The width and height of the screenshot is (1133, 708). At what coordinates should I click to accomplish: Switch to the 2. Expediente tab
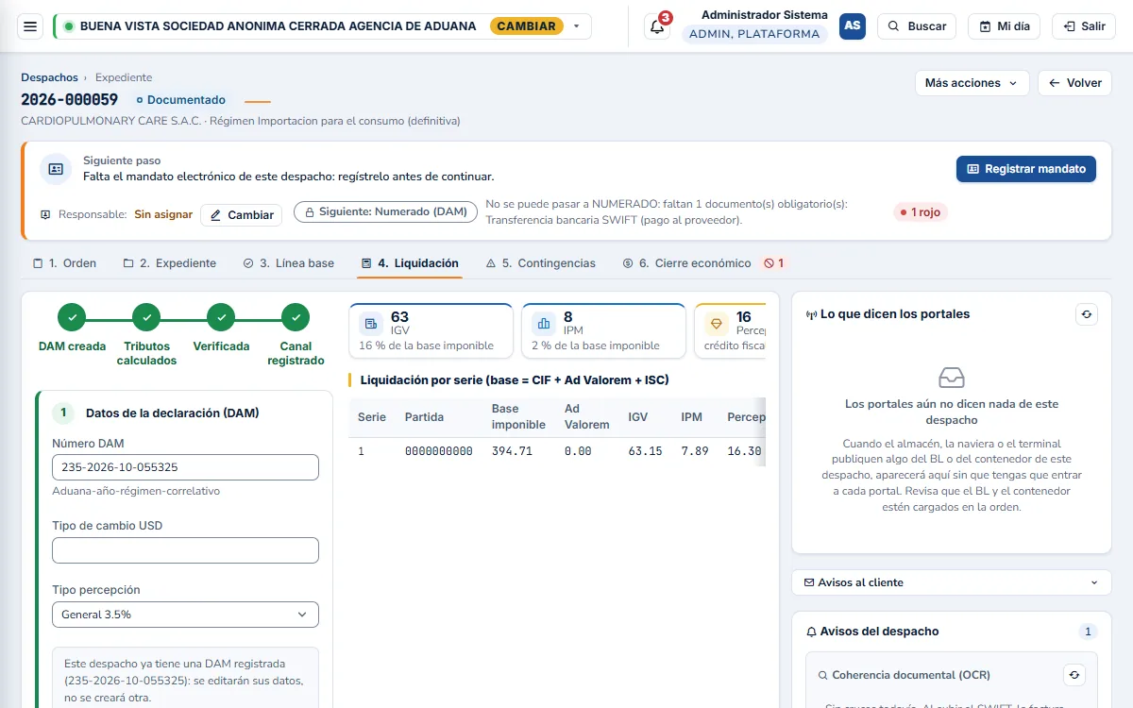tap(170, 263)
